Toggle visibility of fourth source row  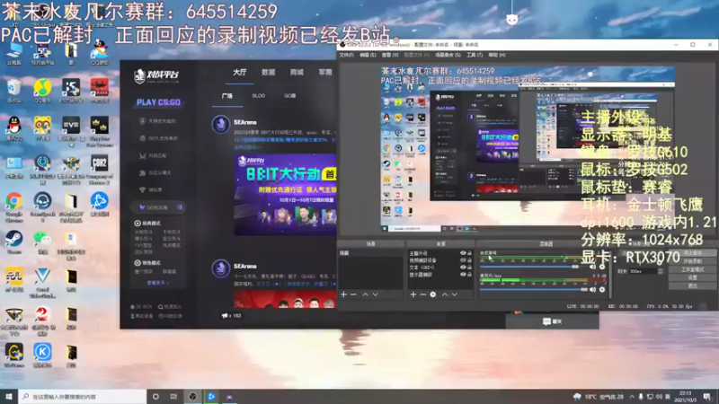tap(463, 275)
